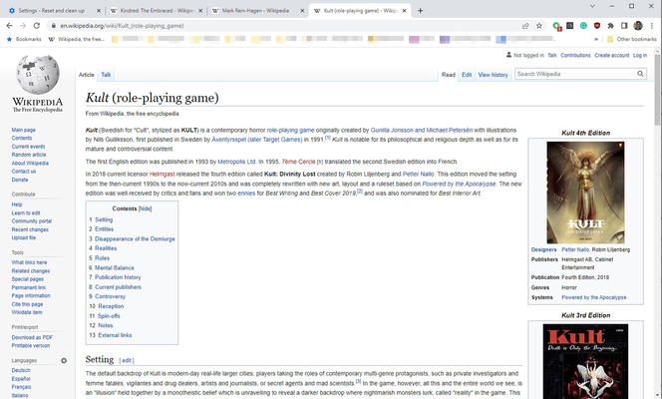
Task: Close the Kindred: The Embraced tab
Action: pyautogui.click(x=200, y=11)
